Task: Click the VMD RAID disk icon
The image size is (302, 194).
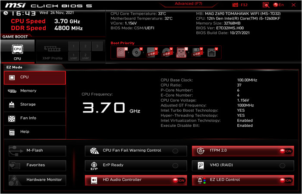Action: coord(201,166)
